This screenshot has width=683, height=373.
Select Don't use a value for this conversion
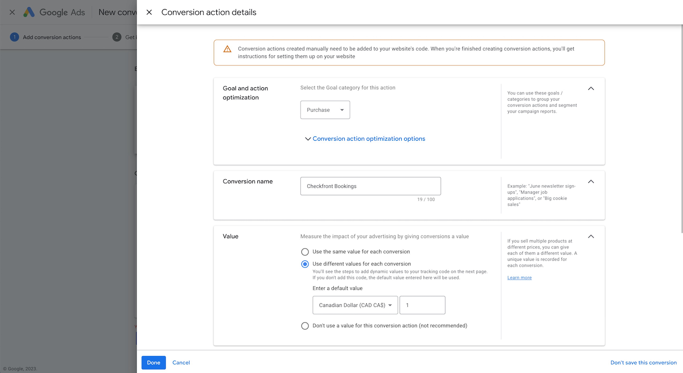pyautogui.click(x=305, y=326)
